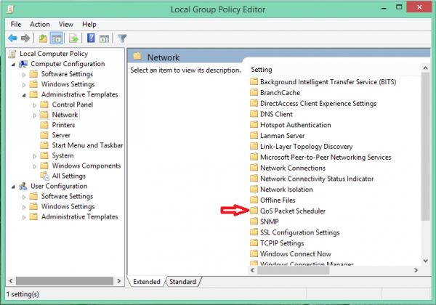This screenshot has width=436, height=305.
Task: Open the Action menu
Action: (x=40, y=25)
